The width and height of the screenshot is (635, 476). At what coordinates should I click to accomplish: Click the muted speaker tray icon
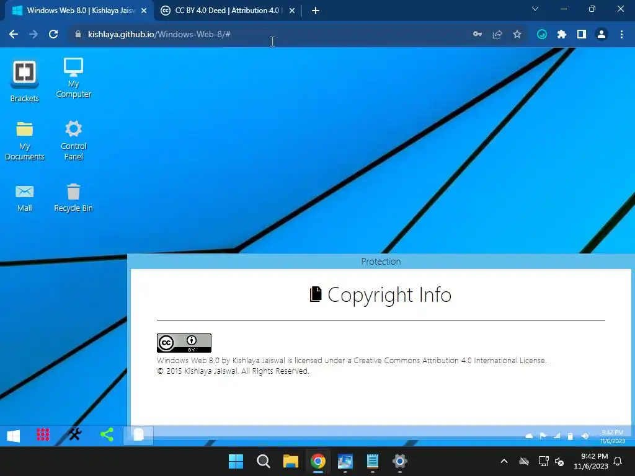[560, 461]
